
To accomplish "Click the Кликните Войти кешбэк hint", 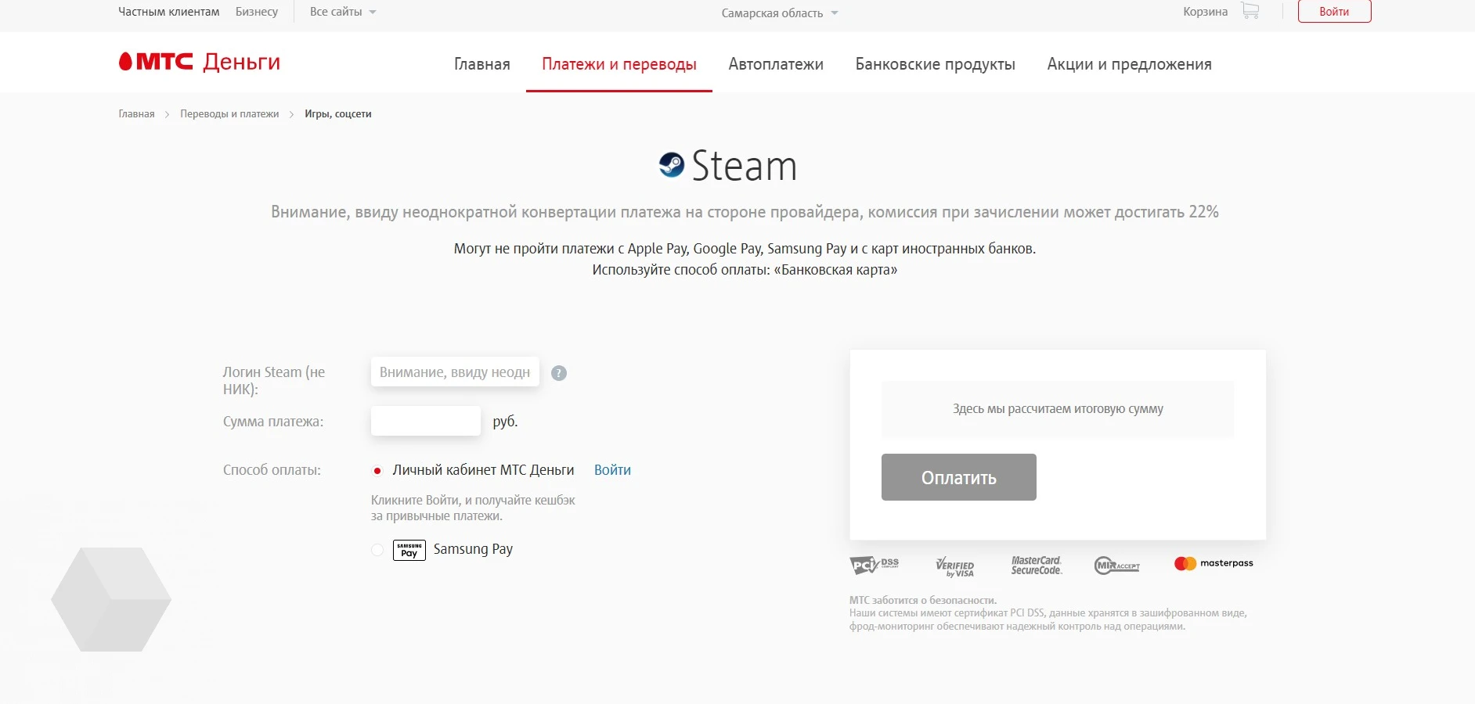I will point(473,508).
